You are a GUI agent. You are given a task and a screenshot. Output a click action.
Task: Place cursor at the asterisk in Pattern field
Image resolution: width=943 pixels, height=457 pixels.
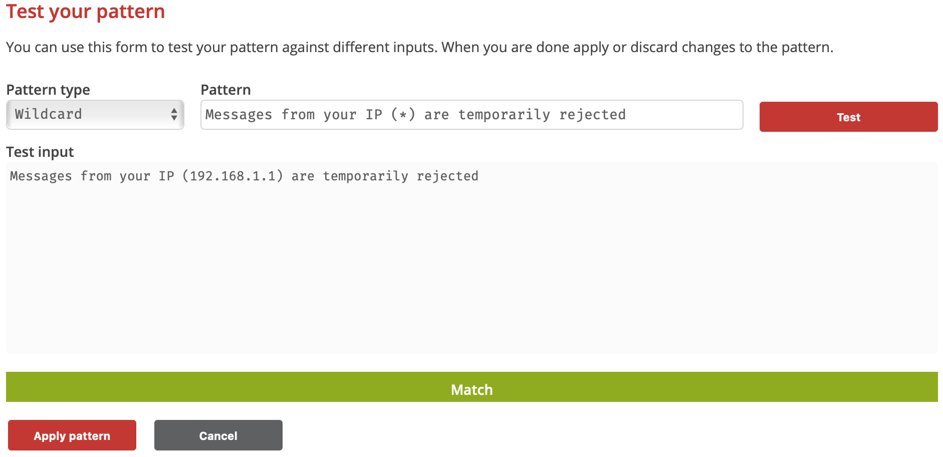[x=403, y=115]
